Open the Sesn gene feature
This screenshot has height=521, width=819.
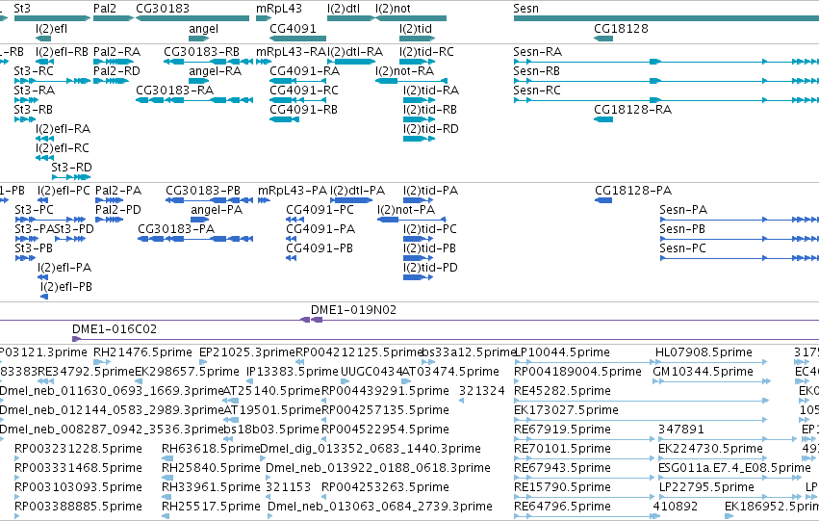coord(666,18)
